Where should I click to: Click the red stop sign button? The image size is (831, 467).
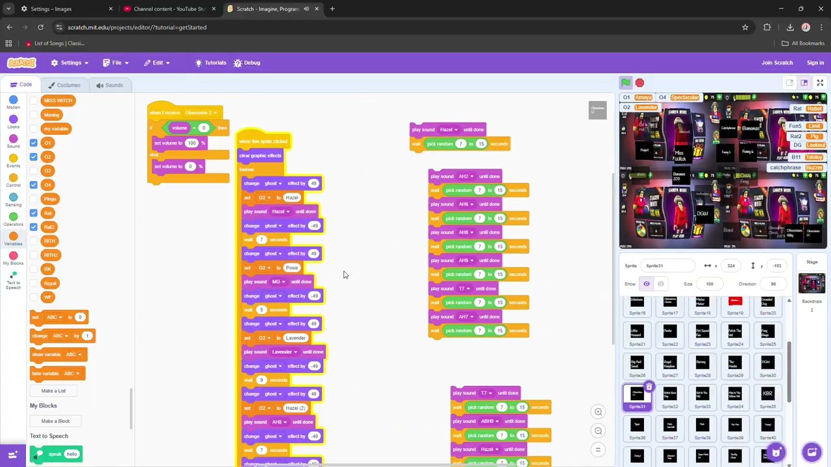639,83
